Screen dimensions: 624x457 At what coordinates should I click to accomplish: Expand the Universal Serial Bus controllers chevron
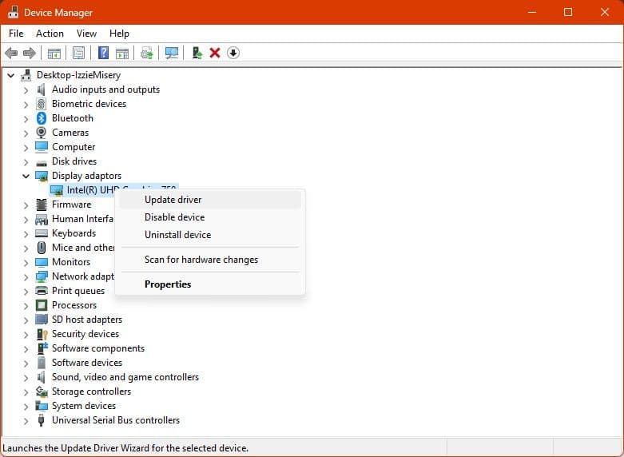point(26,420)
